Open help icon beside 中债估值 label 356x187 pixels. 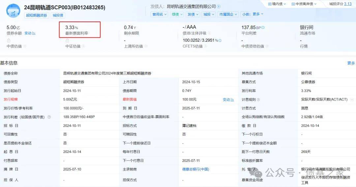[25, 46]
